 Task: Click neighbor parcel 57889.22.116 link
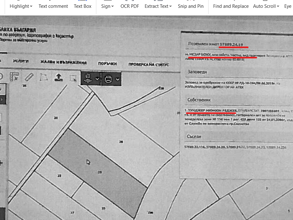point(195,147)
